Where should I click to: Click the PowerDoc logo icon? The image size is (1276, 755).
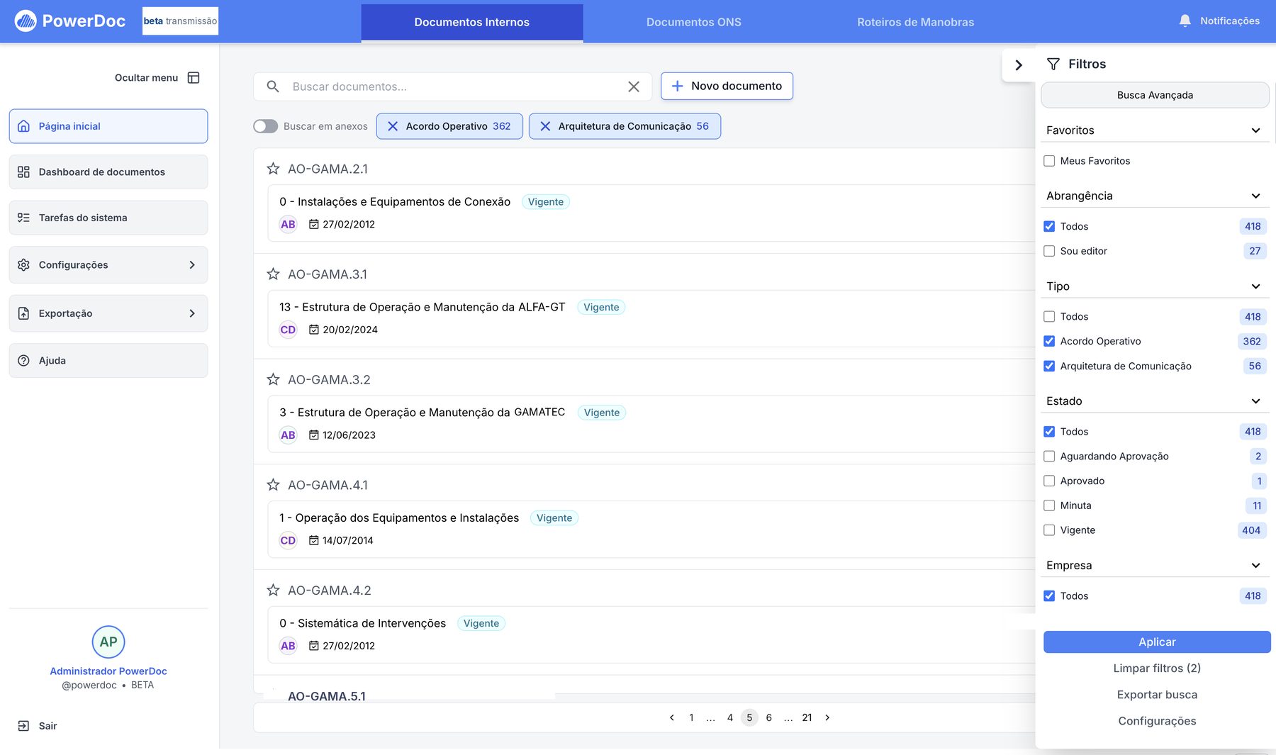(x=26, y=21)
